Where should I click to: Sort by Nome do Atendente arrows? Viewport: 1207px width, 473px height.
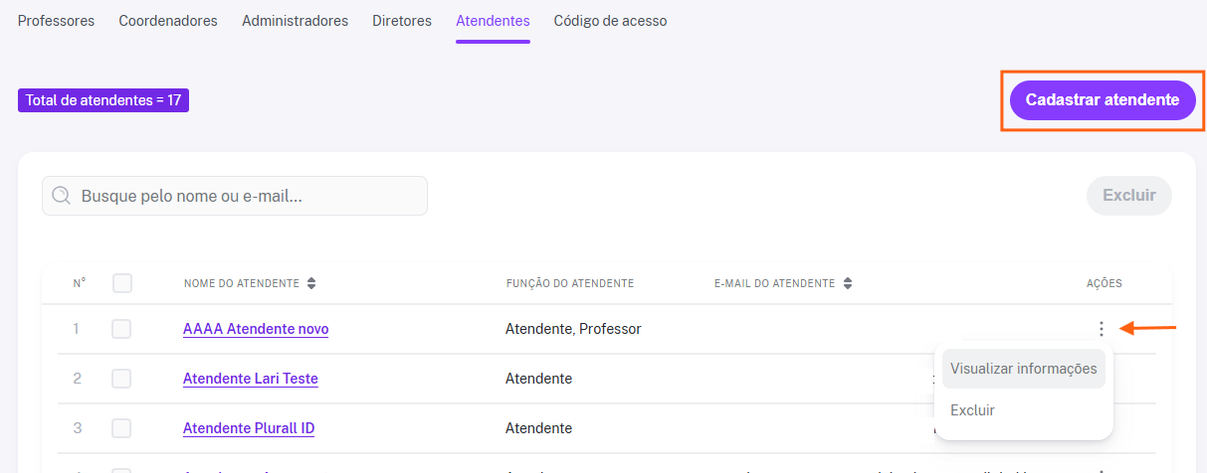311,283
